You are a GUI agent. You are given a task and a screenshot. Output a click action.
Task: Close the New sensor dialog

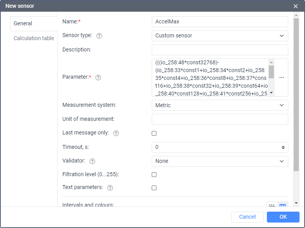296,6
